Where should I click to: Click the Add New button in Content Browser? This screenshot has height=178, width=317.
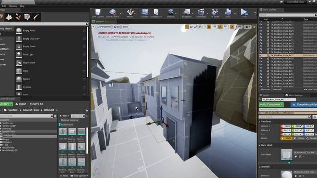6,104
